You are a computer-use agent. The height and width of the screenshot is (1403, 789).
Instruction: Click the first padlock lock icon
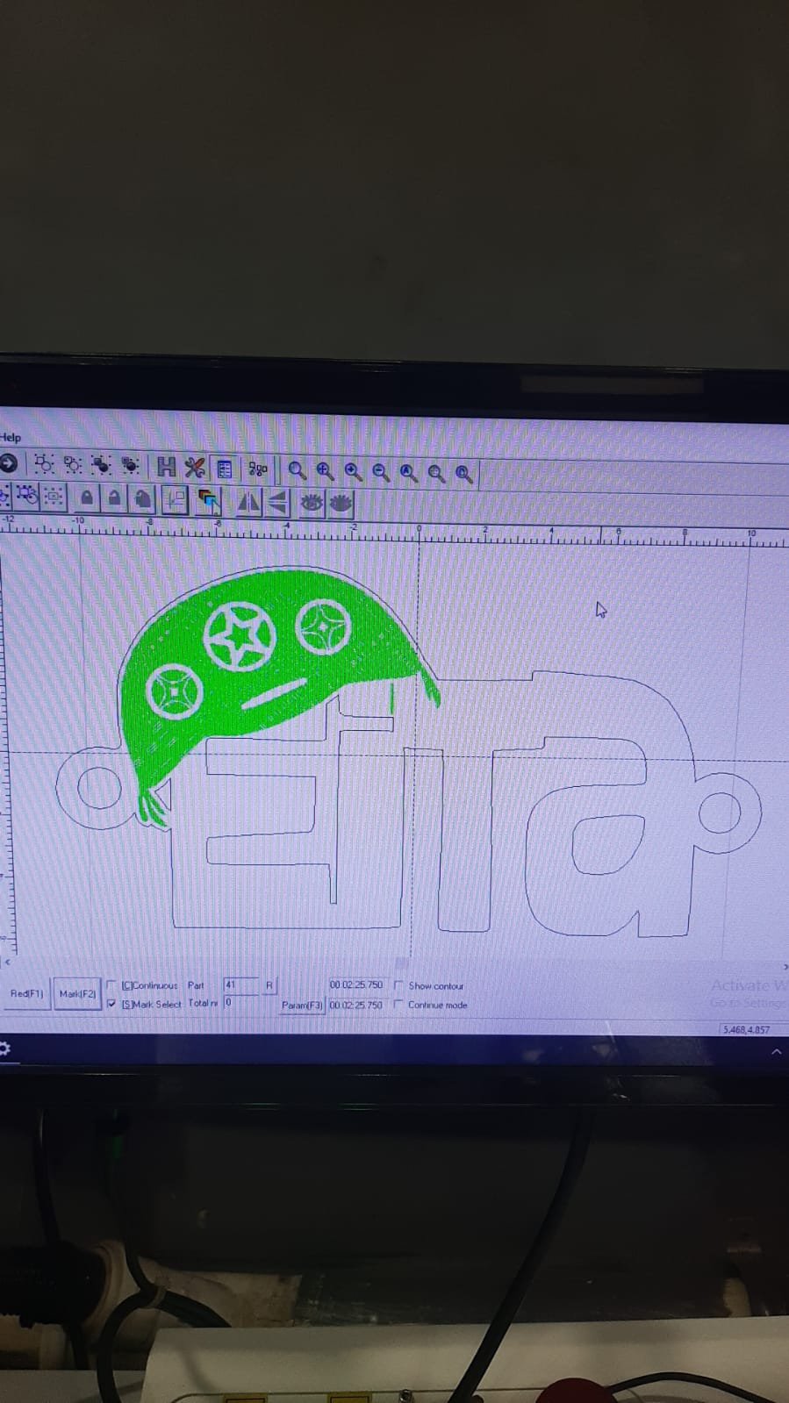[86, 498]
